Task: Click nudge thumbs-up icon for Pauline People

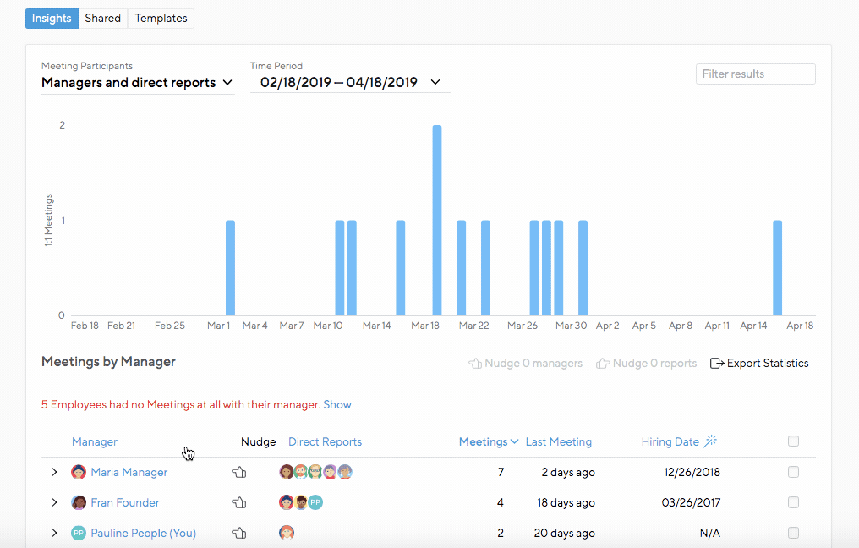Action: [238, 534]
